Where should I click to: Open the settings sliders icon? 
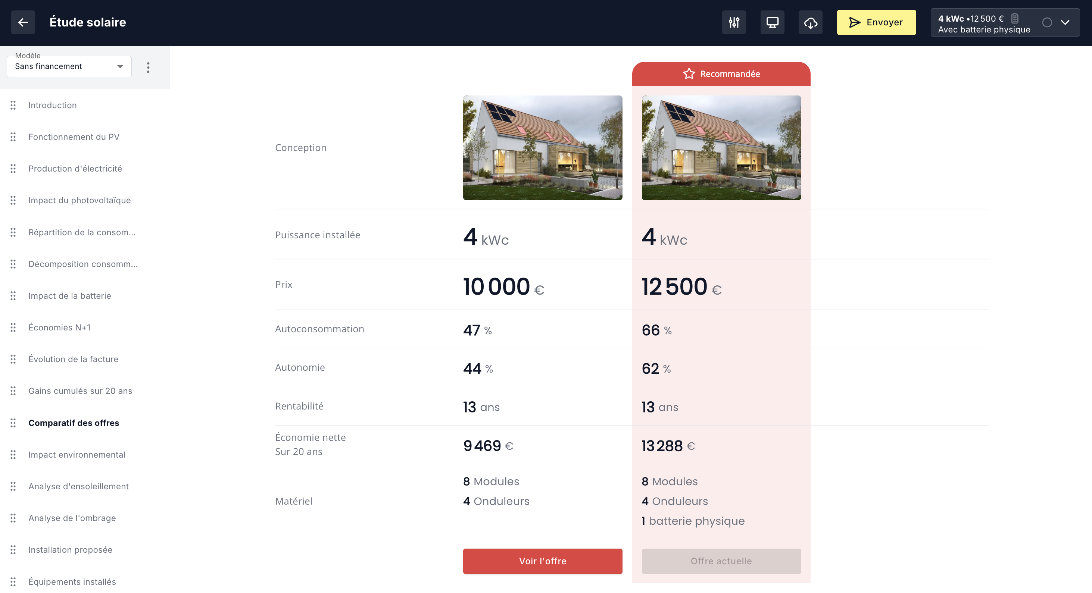(734, 22)
